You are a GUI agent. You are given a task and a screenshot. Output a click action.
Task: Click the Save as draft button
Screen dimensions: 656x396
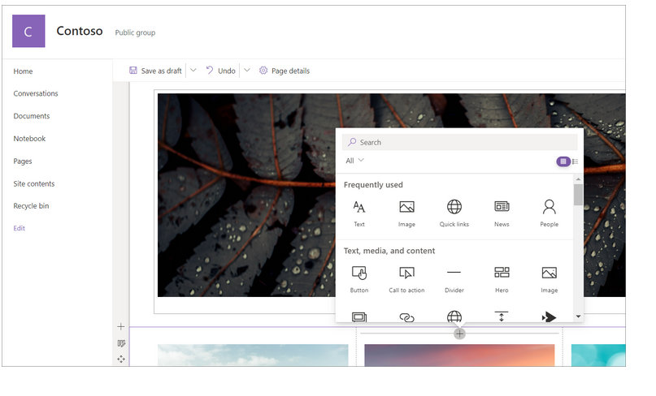[155, 71]
